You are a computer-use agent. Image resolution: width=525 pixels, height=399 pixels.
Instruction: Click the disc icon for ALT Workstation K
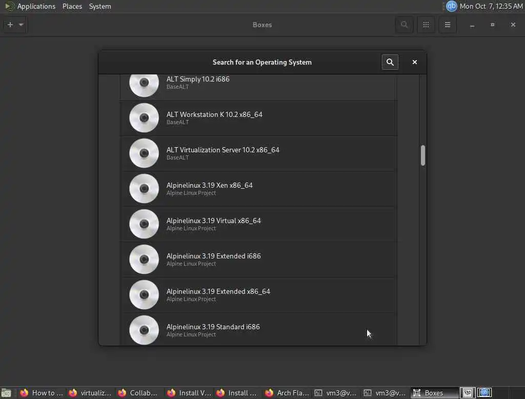point(144,118)
